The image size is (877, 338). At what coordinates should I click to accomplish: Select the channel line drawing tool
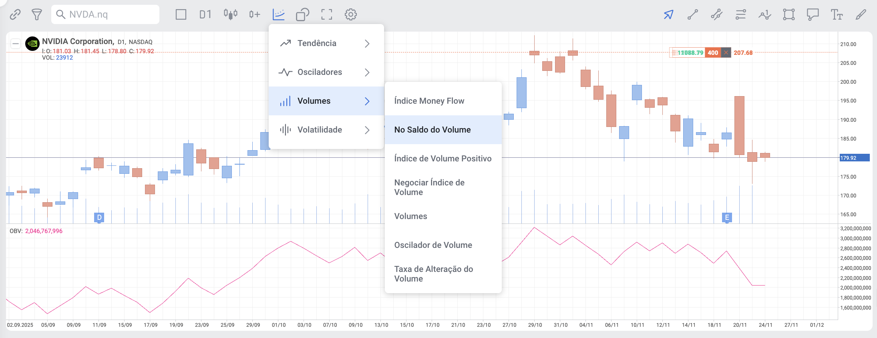click(x=716, y=14)
